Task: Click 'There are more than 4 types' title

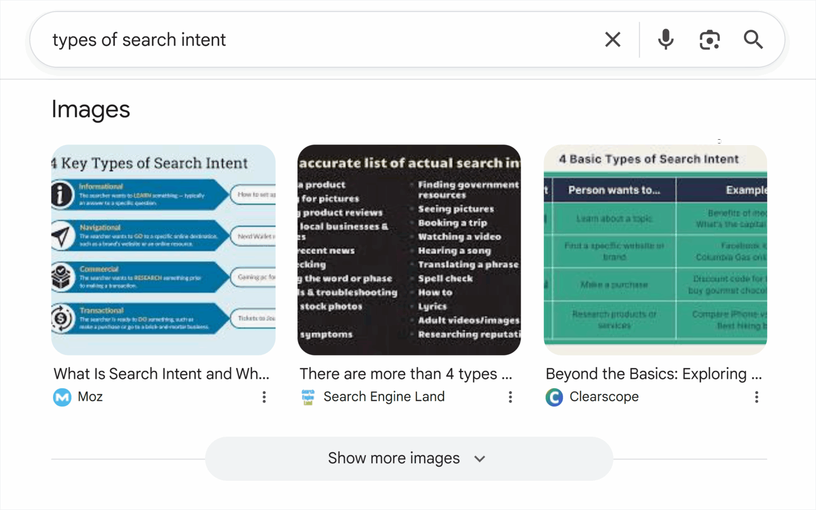Action: [x=406, y=373]
